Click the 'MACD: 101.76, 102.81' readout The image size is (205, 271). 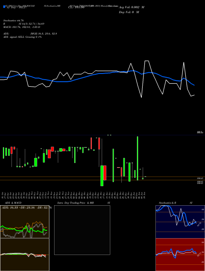[17, 27]
